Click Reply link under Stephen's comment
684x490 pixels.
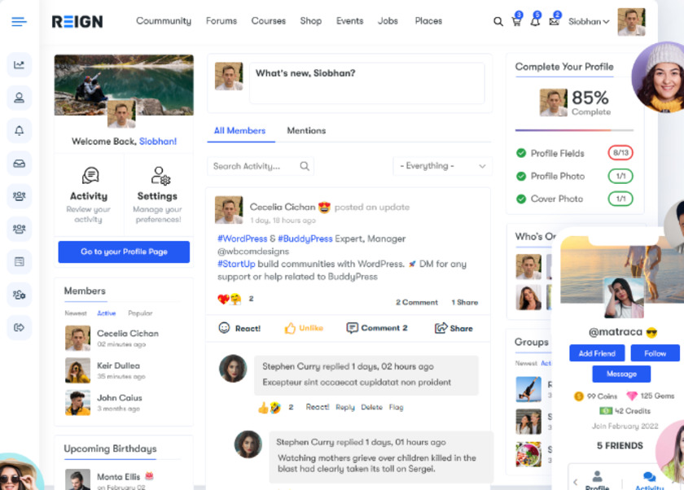(345, 407)
